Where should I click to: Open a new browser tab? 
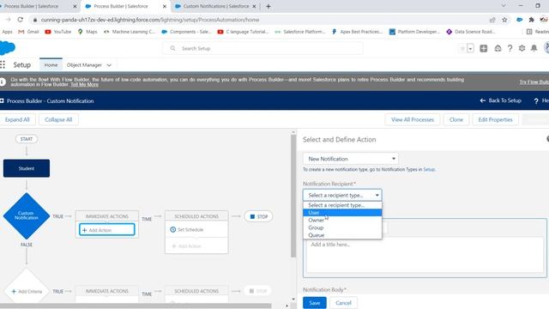268,6
